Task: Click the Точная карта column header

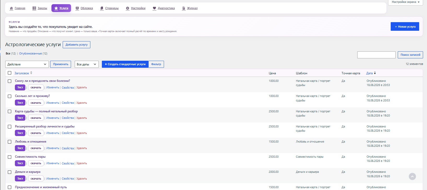Action: [x=351, y=73]
